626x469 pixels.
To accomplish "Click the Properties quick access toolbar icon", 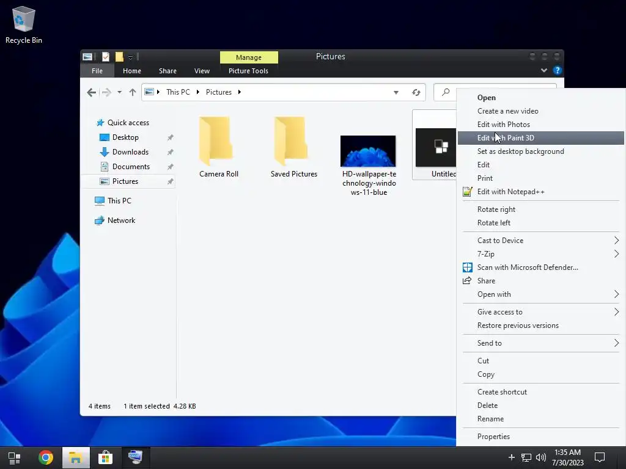I will (105, 57).
